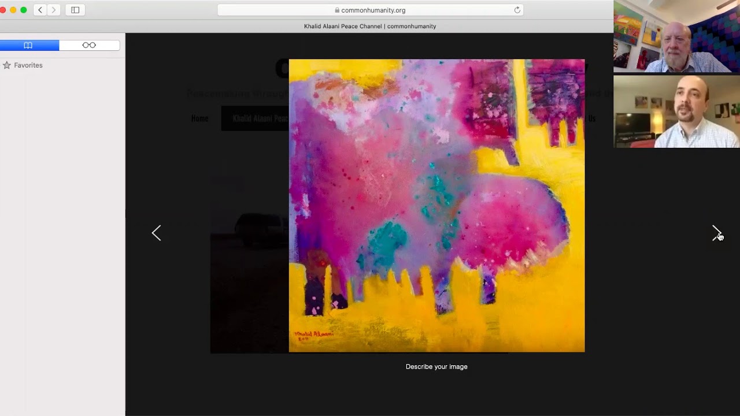
Task: Click the colorful painting in the lightbox
Action: tap(436, 205)
